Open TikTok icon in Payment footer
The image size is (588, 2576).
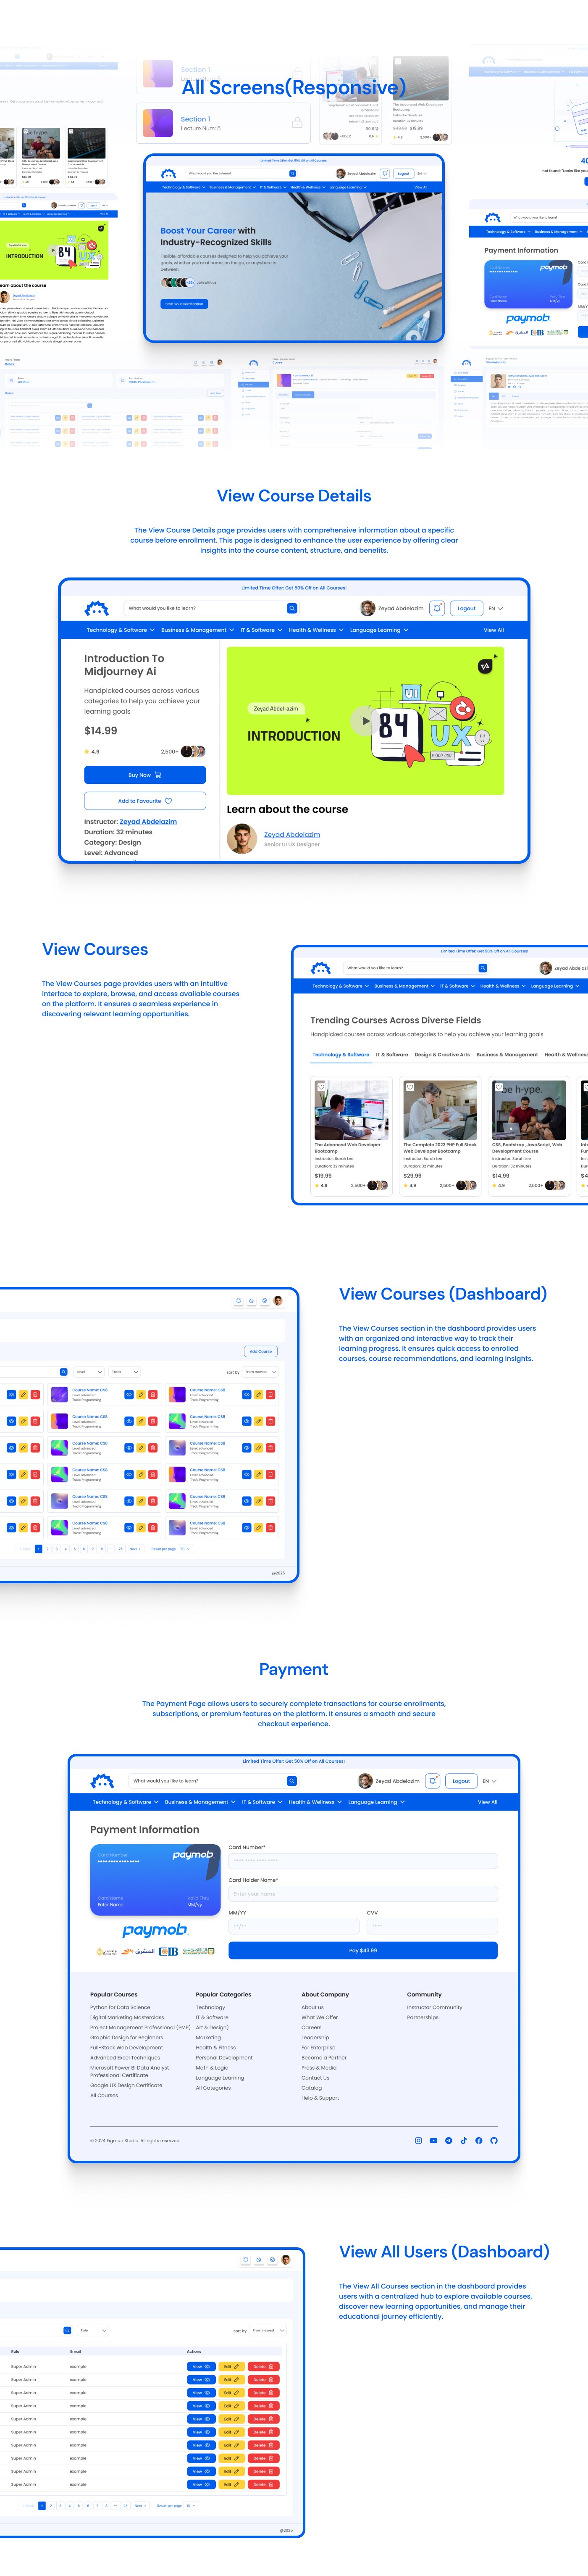pyautogui.click(x=464, y=2141)
